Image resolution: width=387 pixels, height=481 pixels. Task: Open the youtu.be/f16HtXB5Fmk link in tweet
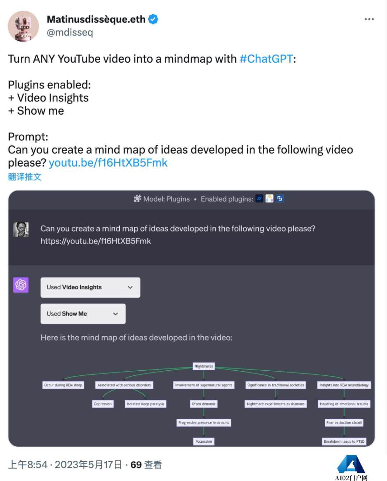tap(108, 163)
